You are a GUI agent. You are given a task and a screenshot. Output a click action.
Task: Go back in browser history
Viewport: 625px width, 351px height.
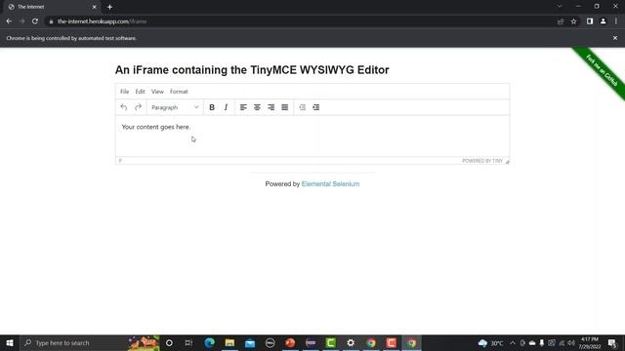point(9,21)
